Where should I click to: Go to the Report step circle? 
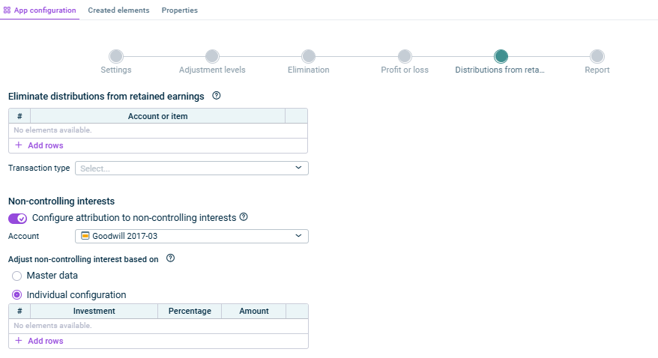[597, 56]
